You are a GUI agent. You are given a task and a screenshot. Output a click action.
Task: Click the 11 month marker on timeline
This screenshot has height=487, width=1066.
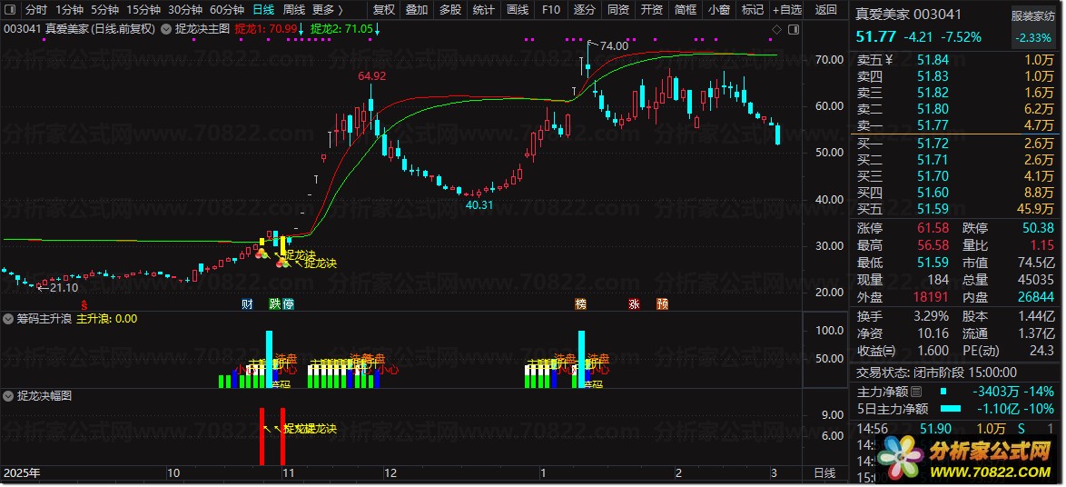pyautogui.click(x=288, y=472)
